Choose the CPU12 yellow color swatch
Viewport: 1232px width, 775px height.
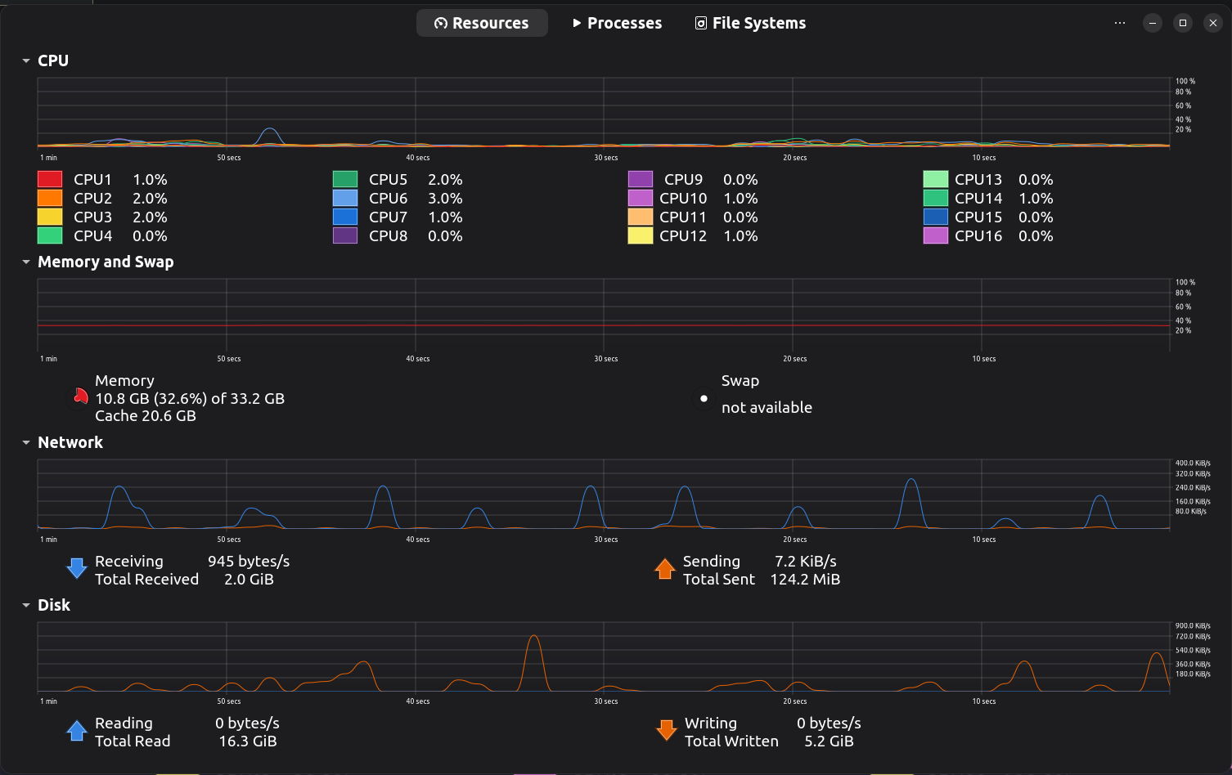click(641, 235)
